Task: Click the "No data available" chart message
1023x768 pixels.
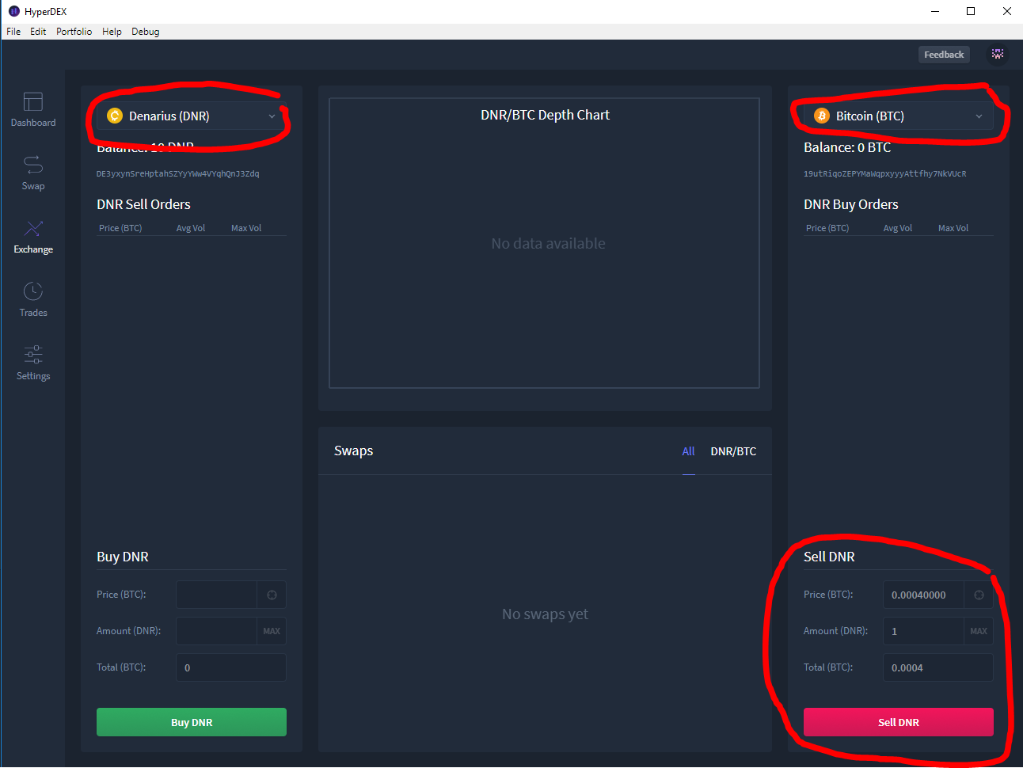Action: 548,244
